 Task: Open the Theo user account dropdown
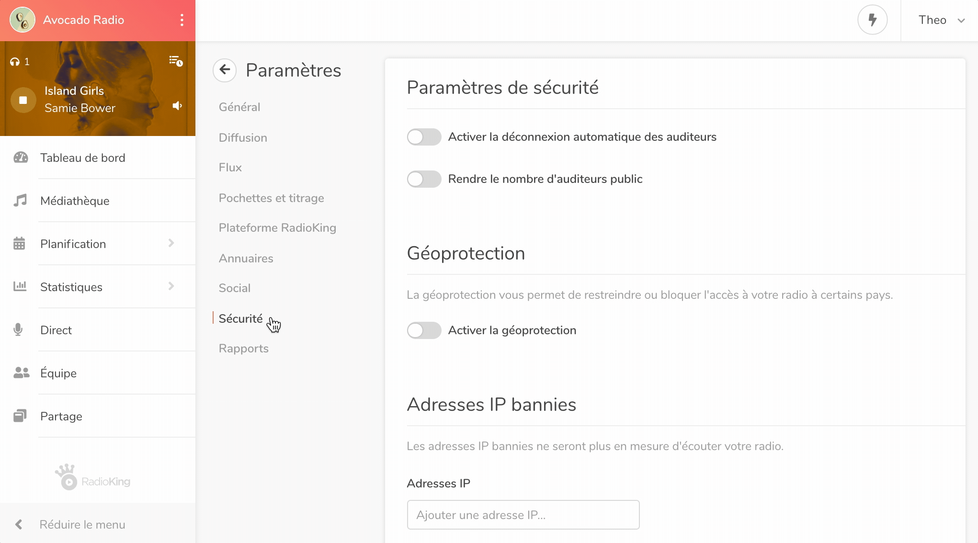tap(941, 20)
